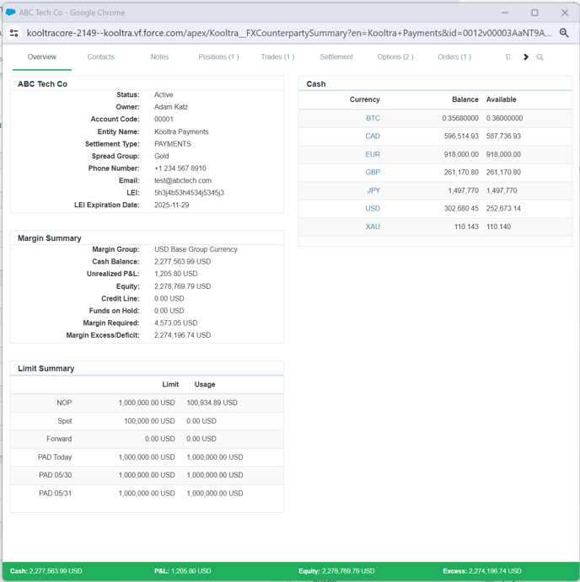This screenshot has height=582, width=580.
Task: Switch to the Contacts tab
Action: [100, 57]
